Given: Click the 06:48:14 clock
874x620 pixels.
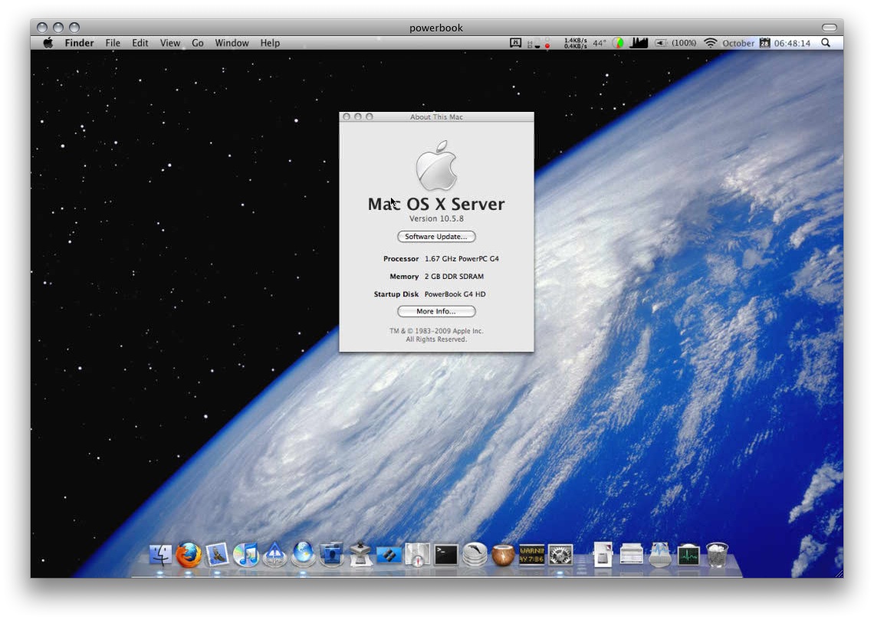Looking at the screenshot, I should tap(792, 43).
